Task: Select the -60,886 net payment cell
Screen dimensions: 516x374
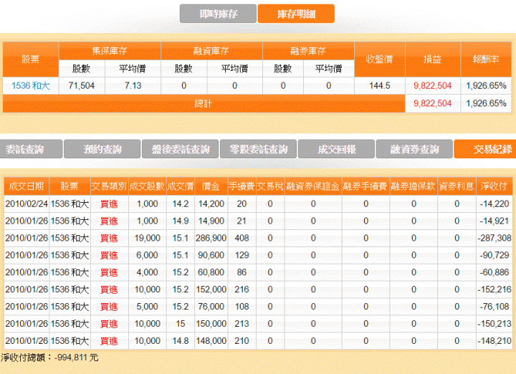Action: point(494,272)
